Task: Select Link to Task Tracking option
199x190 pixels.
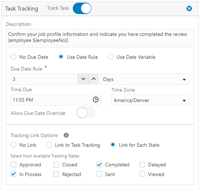Action: click(x=49, y=145)
